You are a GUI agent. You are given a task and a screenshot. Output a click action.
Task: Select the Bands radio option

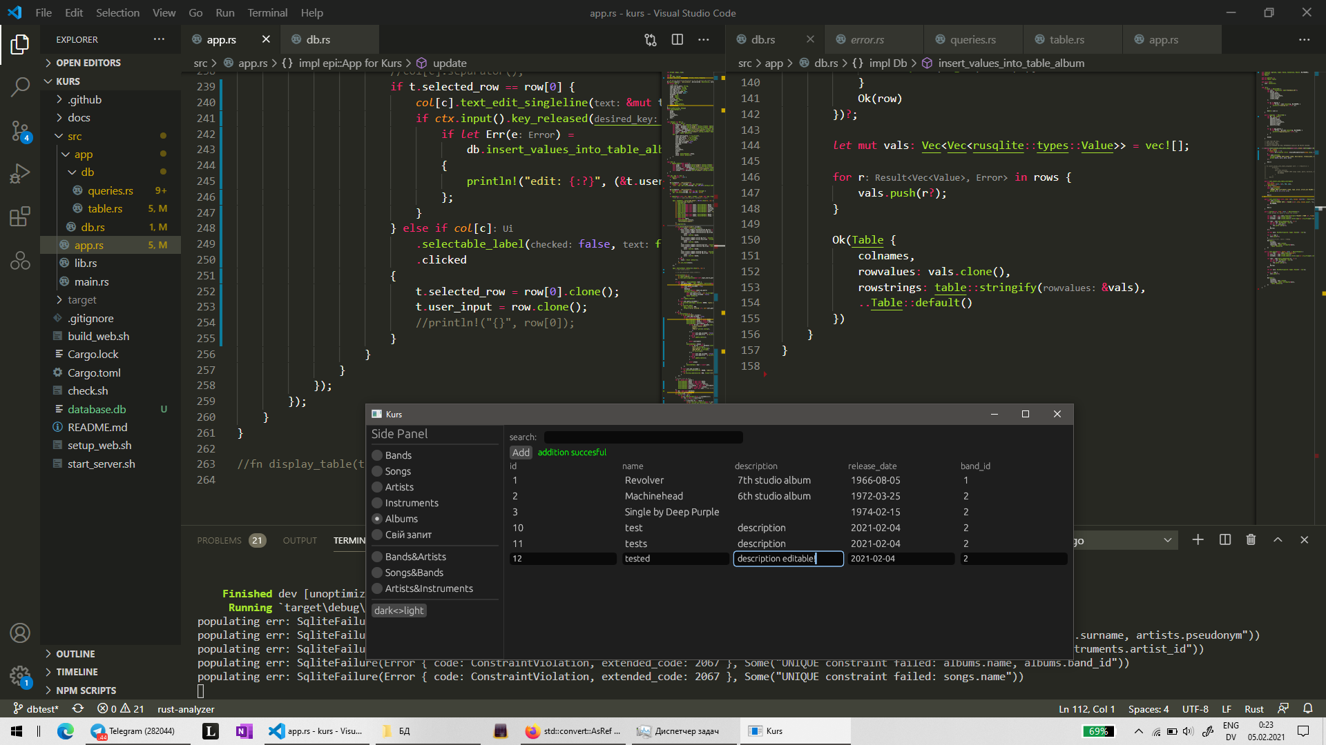(x=392, y=455)
